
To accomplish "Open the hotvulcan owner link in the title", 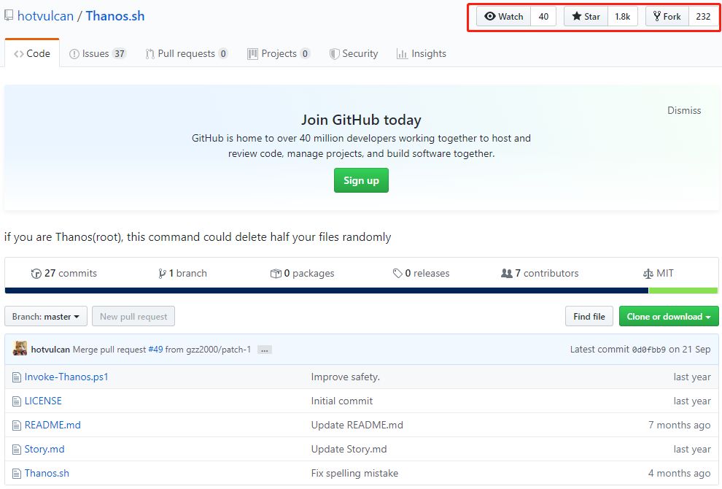I will pos(46,16).
